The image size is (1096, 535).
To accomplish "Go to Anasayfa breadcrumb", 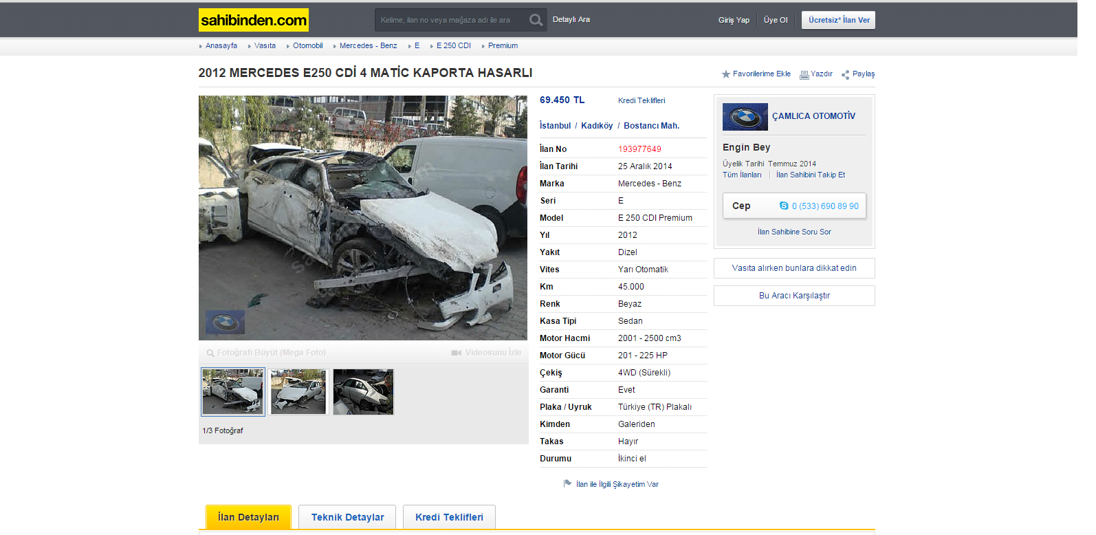I will click(x=221, y=45).
